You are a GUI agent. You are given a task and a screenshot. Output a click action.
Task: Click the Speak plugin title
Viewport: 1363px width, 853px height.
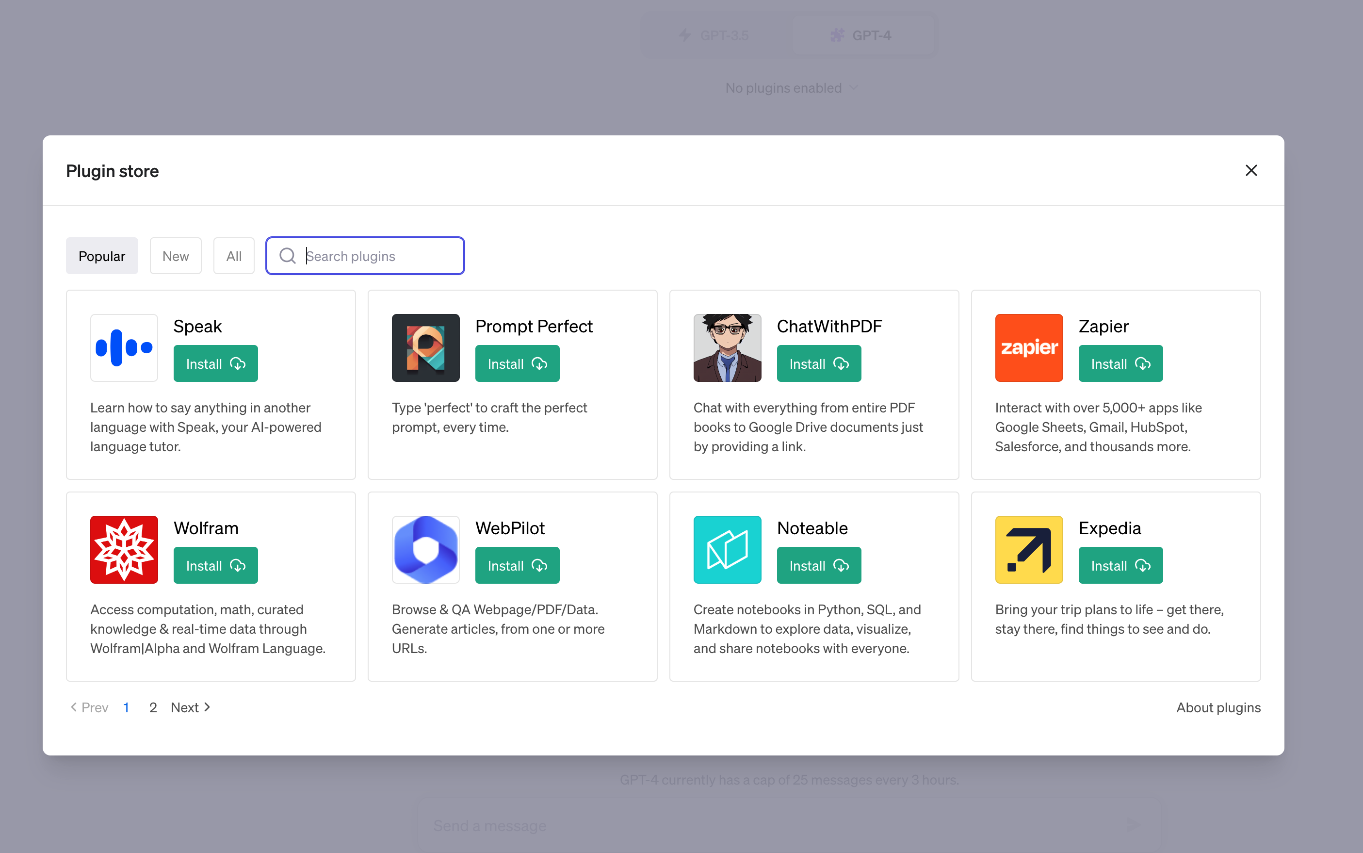point(197,326)
